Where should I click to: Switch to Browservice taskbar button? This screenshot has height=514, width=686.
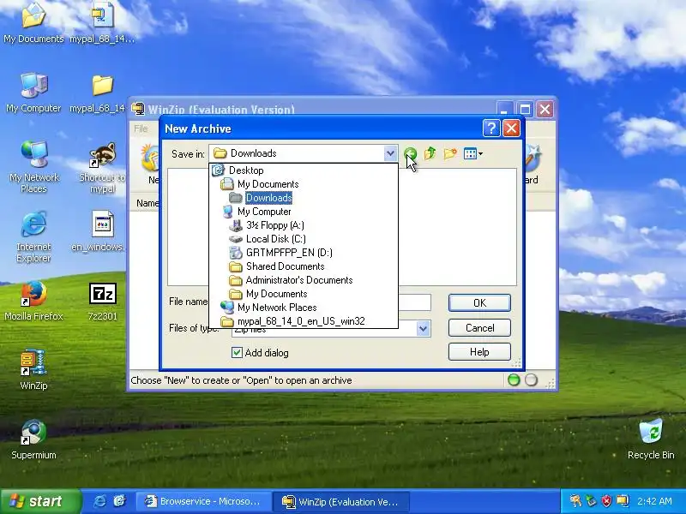tap(203, 501)
